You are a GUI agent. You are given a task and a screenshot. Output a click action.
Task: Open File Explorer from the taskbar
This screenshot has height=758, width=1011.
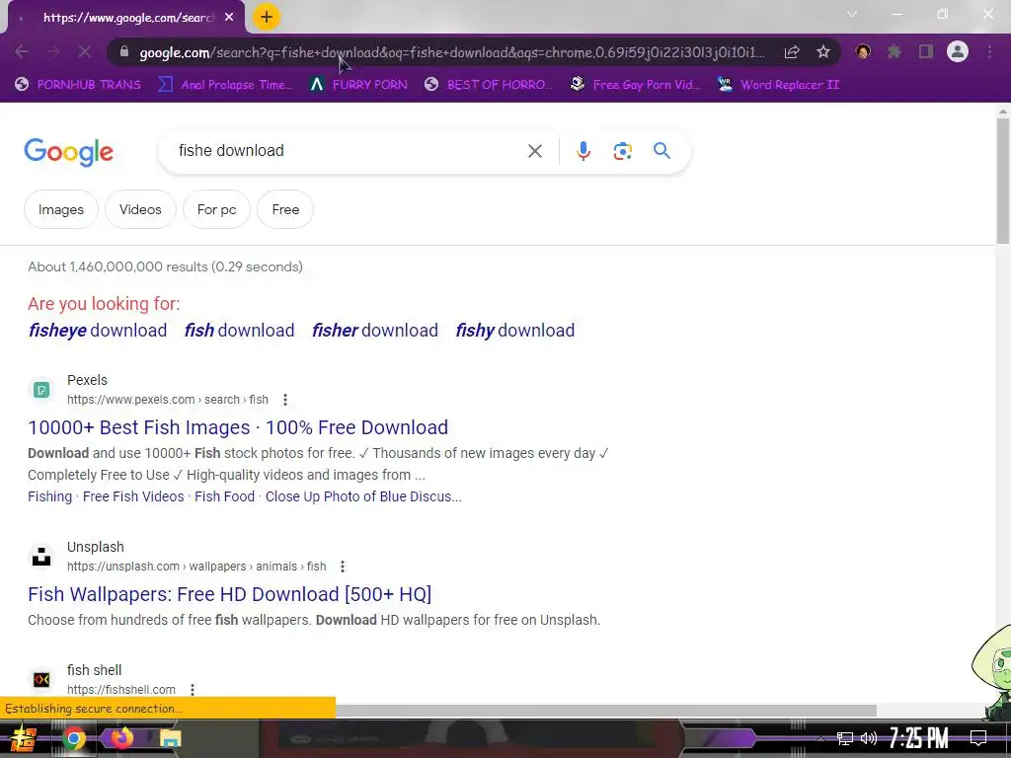pyautogui.click(x=170, y=738)
